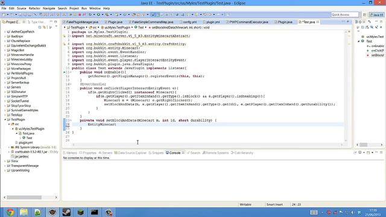Open the File menu
This screenshot has height=217, width=386.
(4, 8)
